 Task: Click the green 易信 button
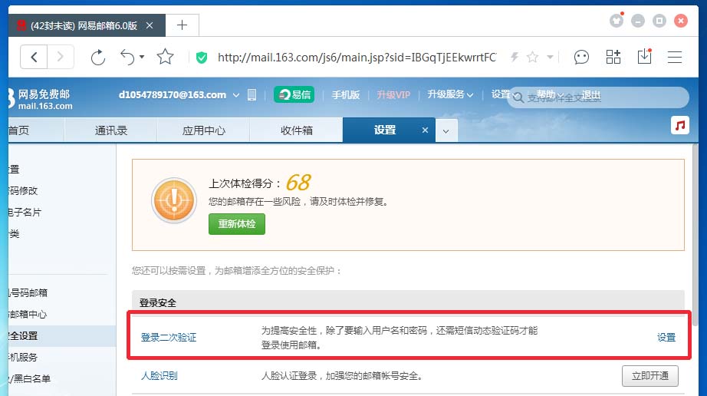point(294,94)
